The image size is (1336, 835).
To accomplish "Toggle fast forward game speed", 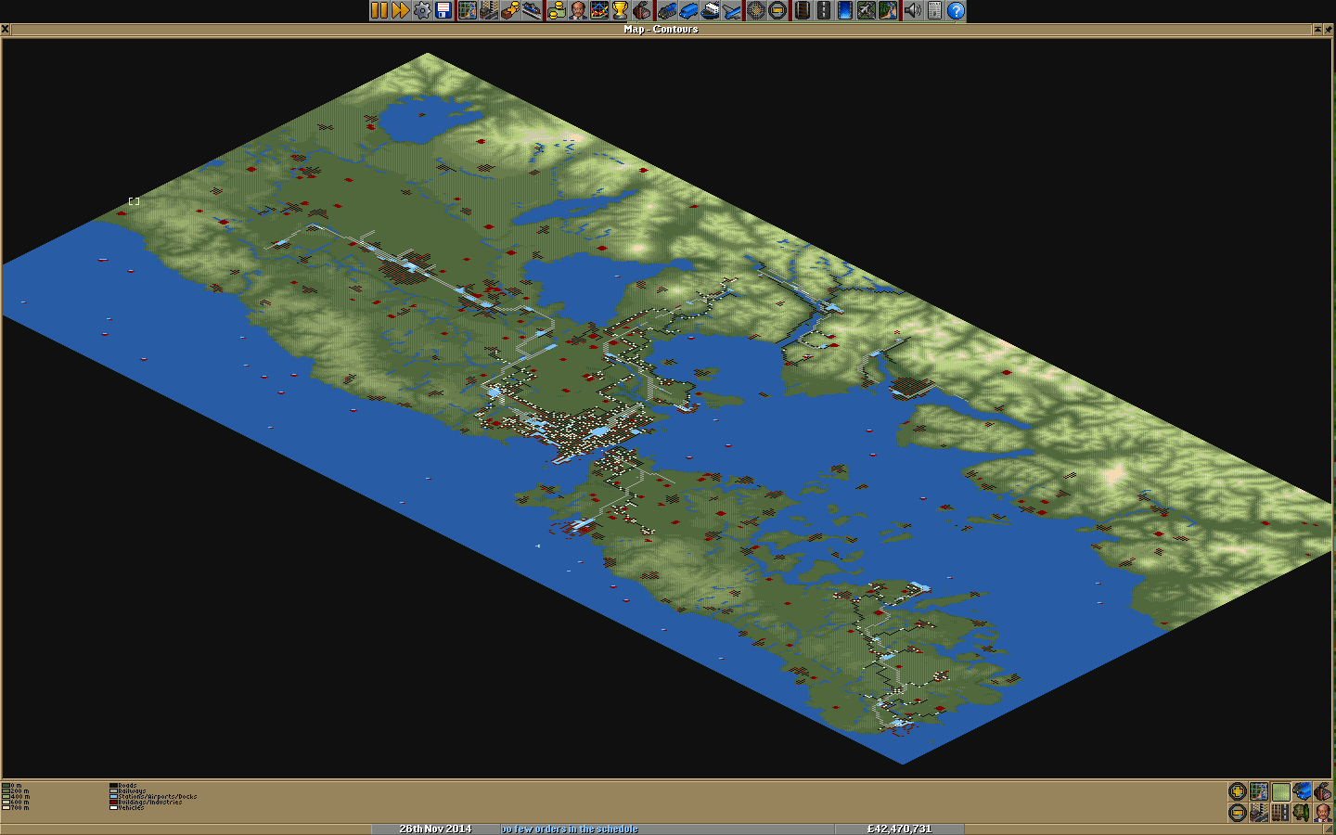I will tap(400, 10).
